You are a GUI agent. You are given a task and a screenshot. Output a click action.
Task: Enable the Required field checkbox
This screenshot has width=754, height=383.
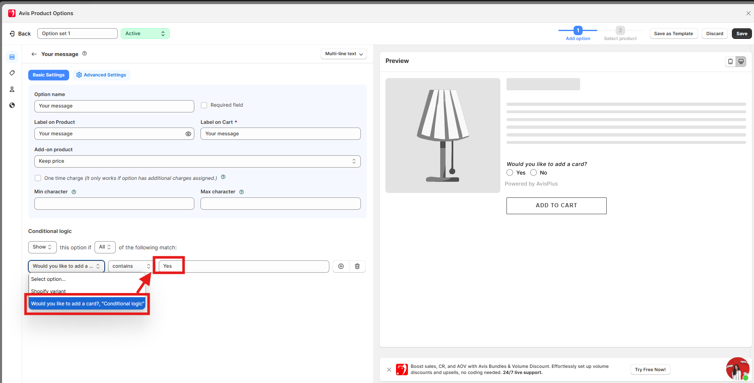pyautogui.click(x=204, y=105)
